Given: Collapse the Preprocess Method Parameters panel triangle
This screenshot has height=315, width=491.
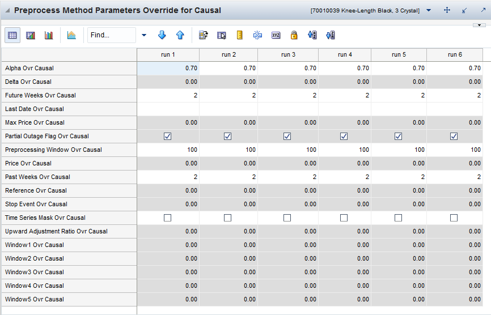Looking at the screenshot, I should 7,10.
